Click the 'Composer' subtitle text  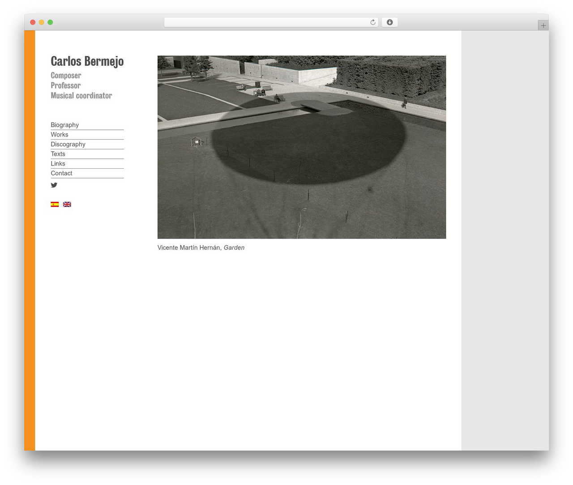click(66, 76)
